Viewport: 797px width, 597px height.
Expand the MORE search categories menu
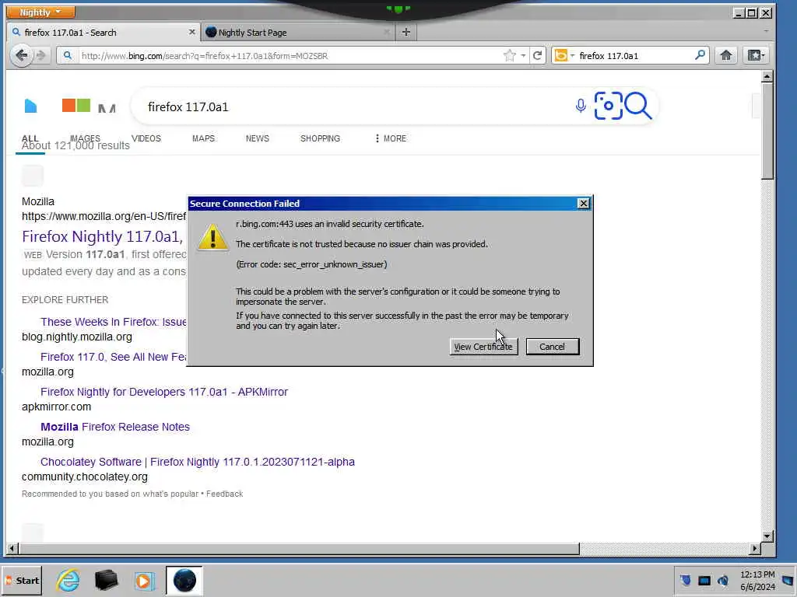pyautogui.click(x=391, y=138)
